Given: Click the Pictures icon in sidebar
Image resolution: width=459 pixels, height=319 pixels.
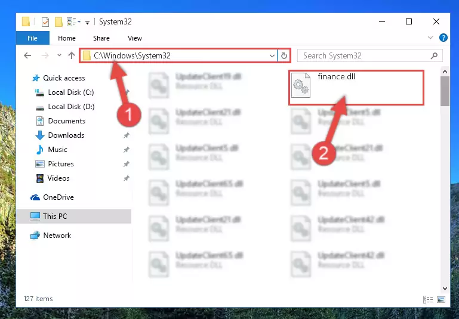Looking at the screenshot, I should [40, 164].
